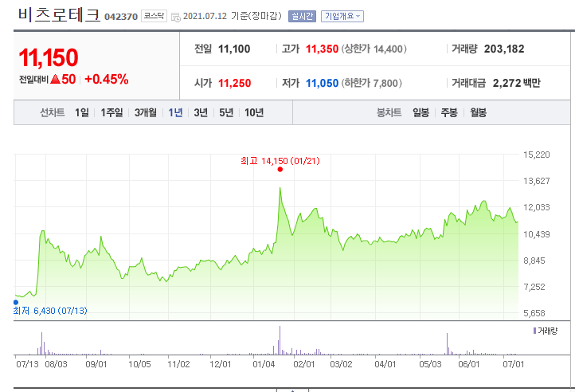Click the 거래량 volume legend icon
Viewport: 575px width, 392px height.
point(535,331)
